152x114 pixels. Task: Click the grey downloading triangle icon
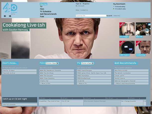[x=114, y=7]
